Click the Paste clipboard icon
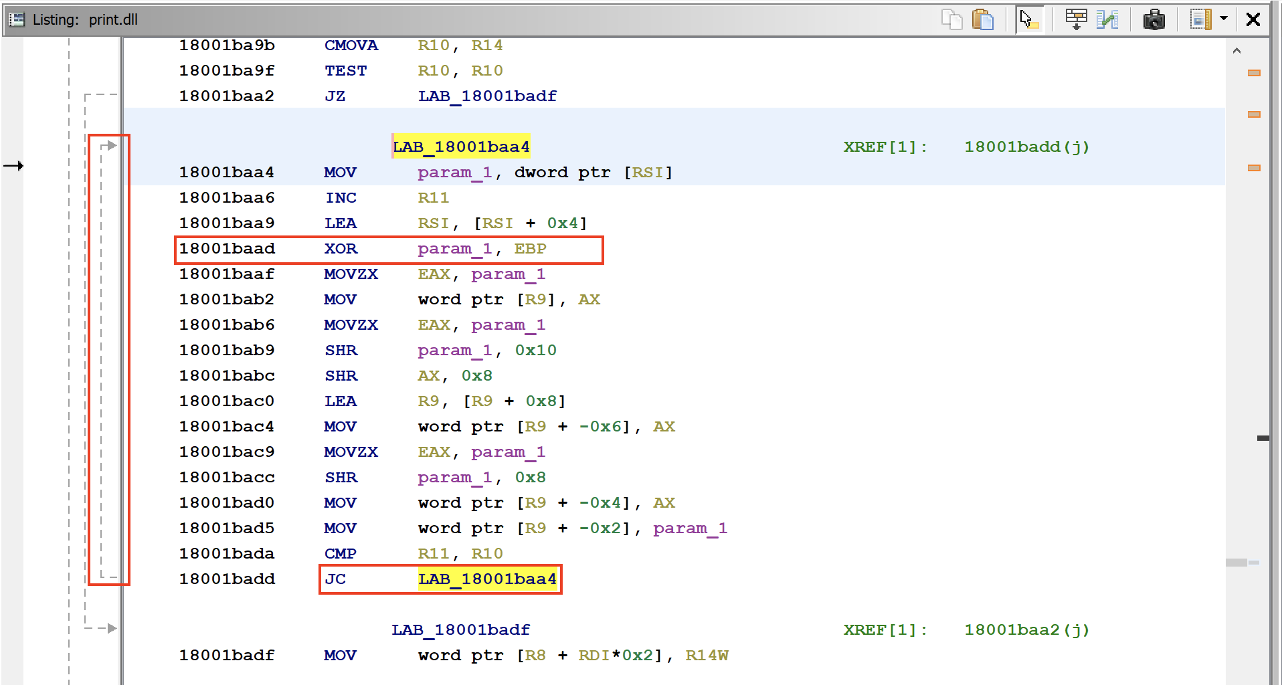Image resolution: width=1282 pixels, height=685 pixels. [982, 19]
